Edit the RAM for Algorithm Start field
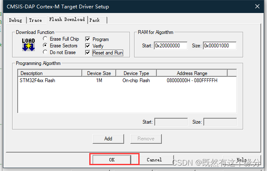The width and height of the screenshot is (267, 171). point(171,46)
